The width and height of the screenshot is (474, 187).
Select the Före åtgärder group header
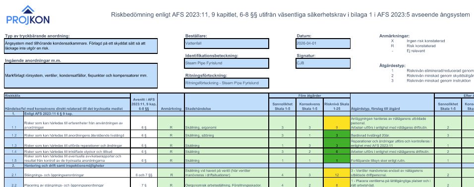click(x=309, y=95)
